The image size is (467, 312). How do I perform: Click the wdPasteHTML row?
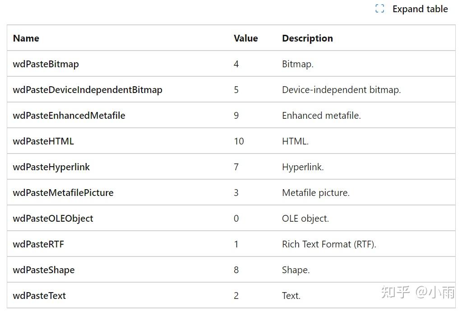[43, 141]
